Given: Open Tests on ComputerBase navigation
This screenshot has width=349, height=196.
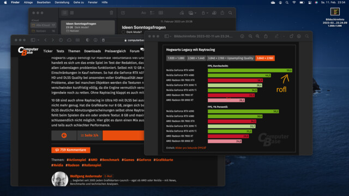Looking at the screenshot, I should [x=60, y=51].
